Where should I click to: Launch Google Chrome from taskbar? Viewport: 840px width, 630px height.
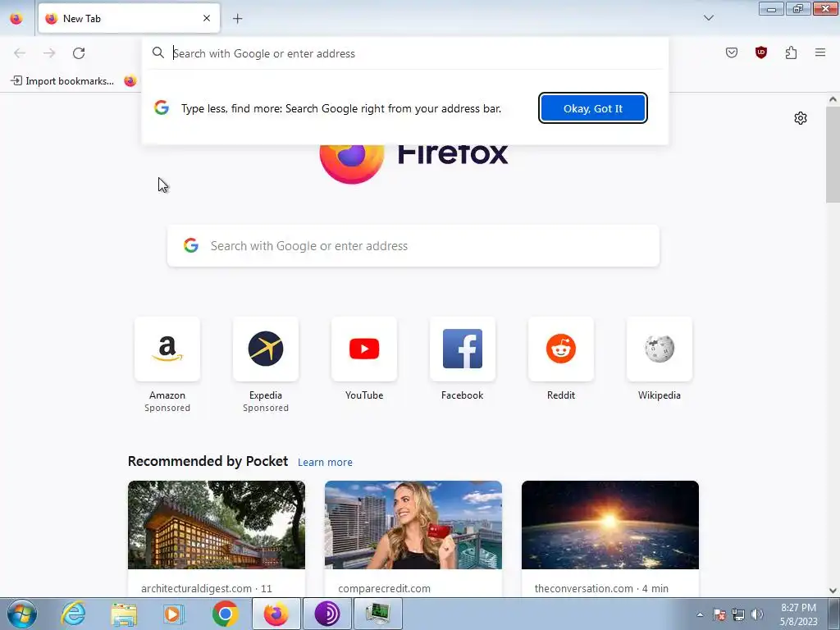pos(225,614)
